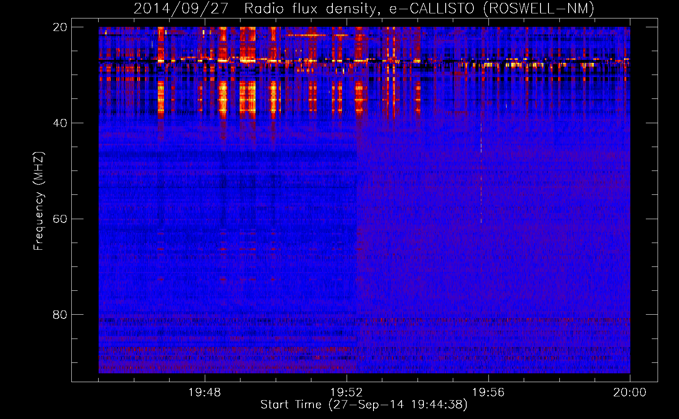Click the 19:48 time tick label
This screenshot has height=419, width=679.
205,393
